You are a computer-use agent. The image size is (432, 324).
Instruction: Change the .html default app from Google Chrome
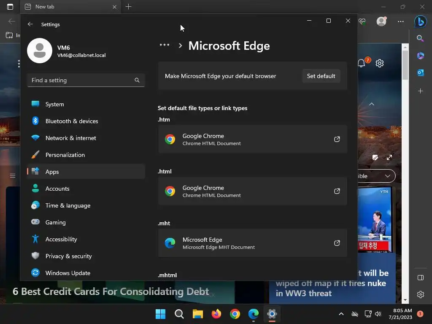pos(252,191)
